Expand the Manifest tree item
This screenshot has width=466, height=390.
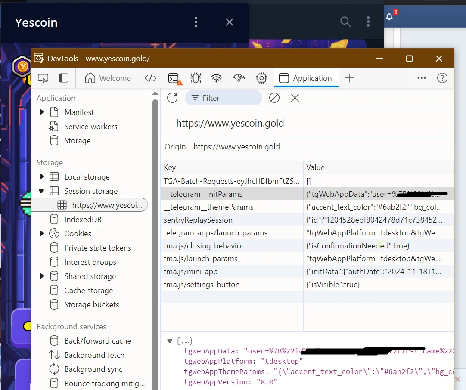(42, 112)
